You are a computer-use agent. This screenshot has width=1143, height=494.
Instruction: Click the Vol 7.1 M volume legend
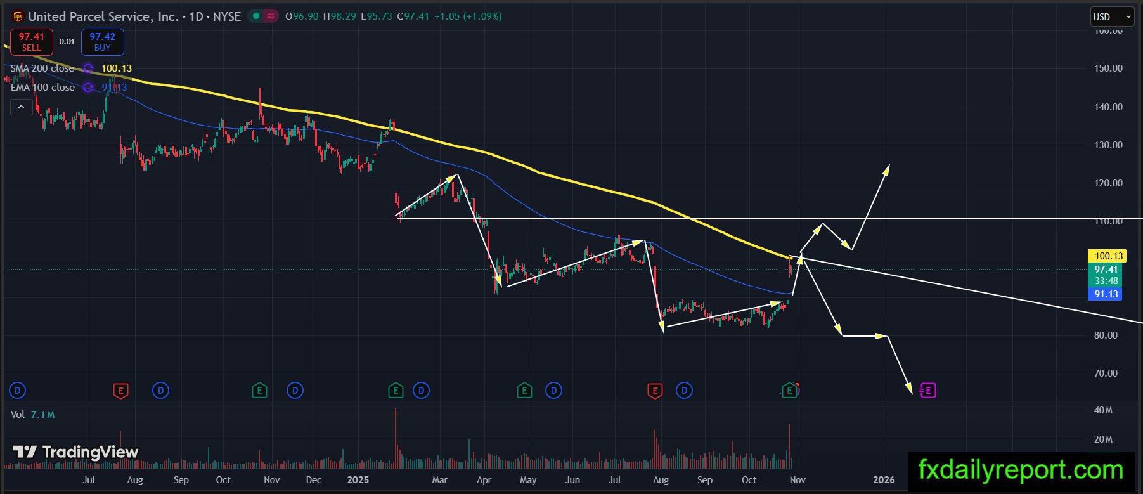tap(33, 414)
